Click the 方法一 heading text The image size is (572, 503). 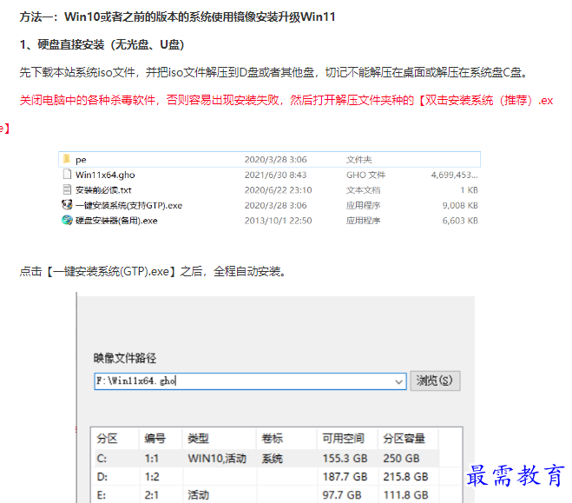tap(177, 17)
